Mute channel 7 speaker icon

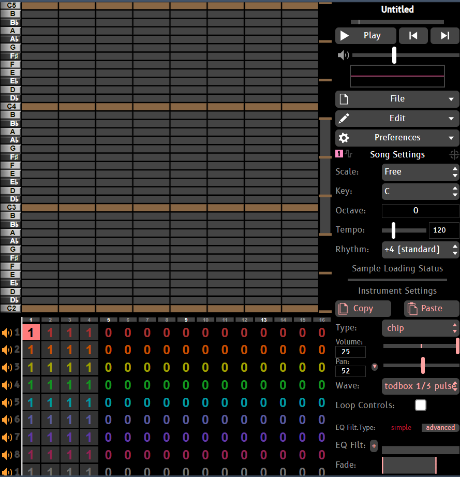coord(7,438)
